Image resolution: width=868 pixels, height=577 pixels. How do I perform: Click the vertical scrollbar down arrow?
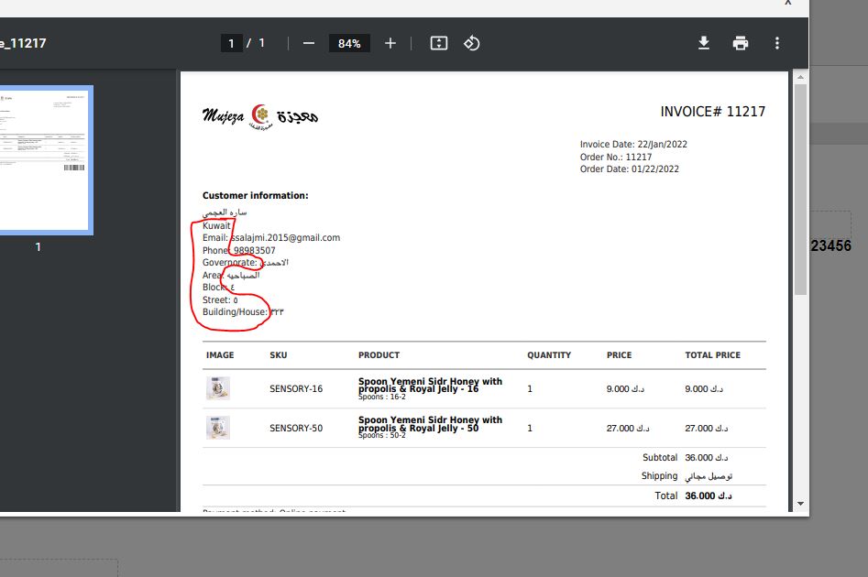800,504
